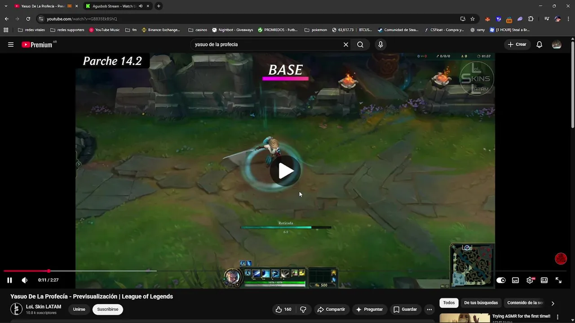The width and height of the screenshot is (575, 323).
Task: Open the notifications bell
Action: point(540,44)
